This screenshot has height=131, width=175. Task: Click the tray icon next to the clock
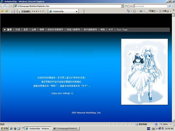[163, 129]
